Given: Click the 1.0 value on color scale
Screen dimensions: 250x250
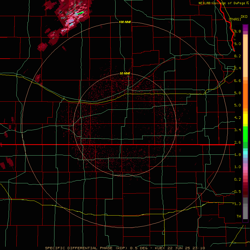Looking at the screenshot, I should 237,167.
